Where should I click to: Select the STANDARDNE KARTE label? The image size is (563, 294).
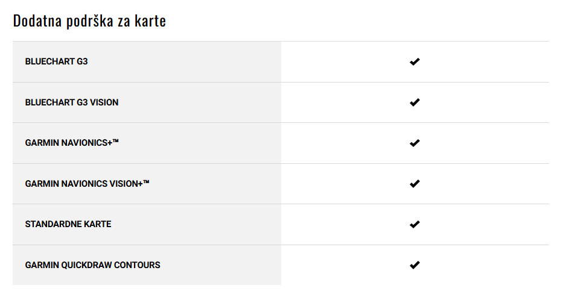[68, 224]
